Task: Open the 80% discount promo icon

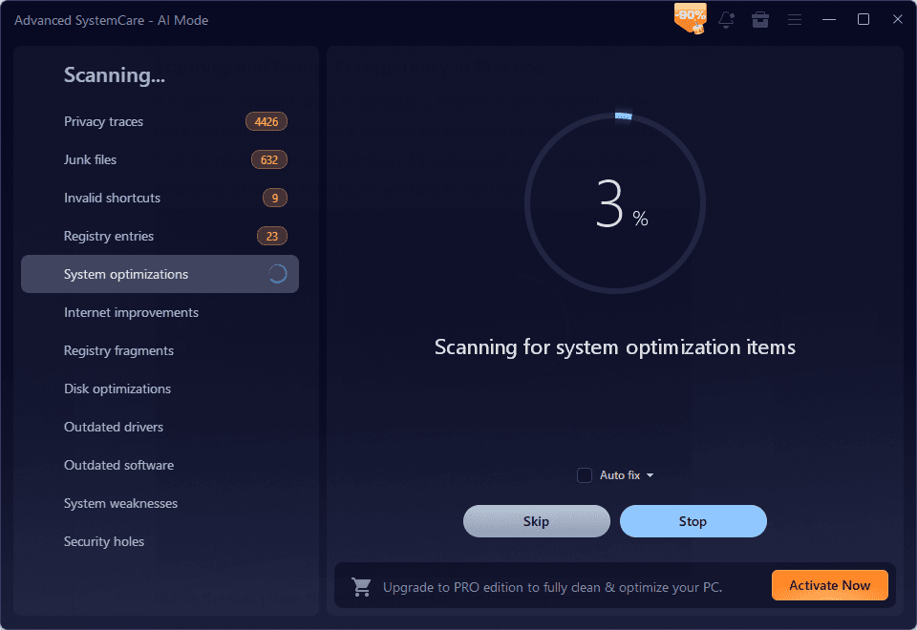Action: pyautogui.click(x=691, y=18)
